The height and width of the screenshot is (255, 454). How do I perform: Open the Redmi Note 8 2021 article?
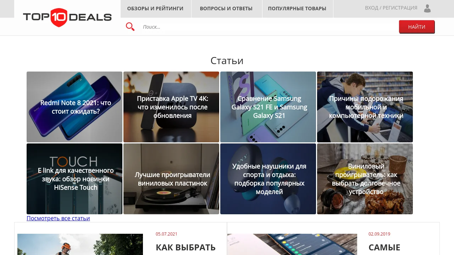click(x=74, y=107)
